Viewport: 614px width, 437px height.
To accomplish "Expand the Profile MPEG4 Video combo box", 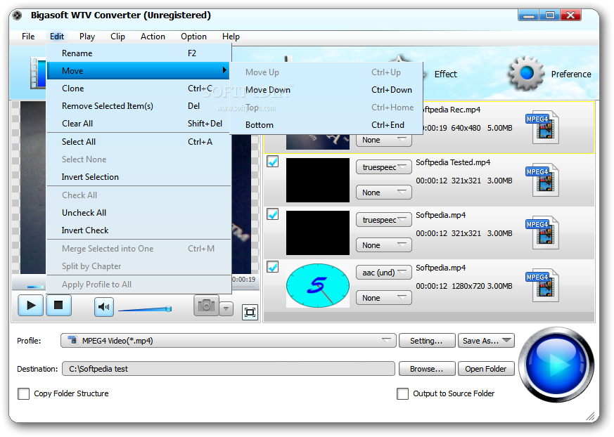I will (229, 340).
